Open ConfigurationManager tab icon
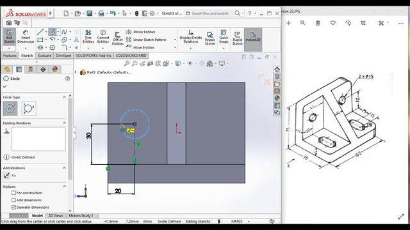 31,70
